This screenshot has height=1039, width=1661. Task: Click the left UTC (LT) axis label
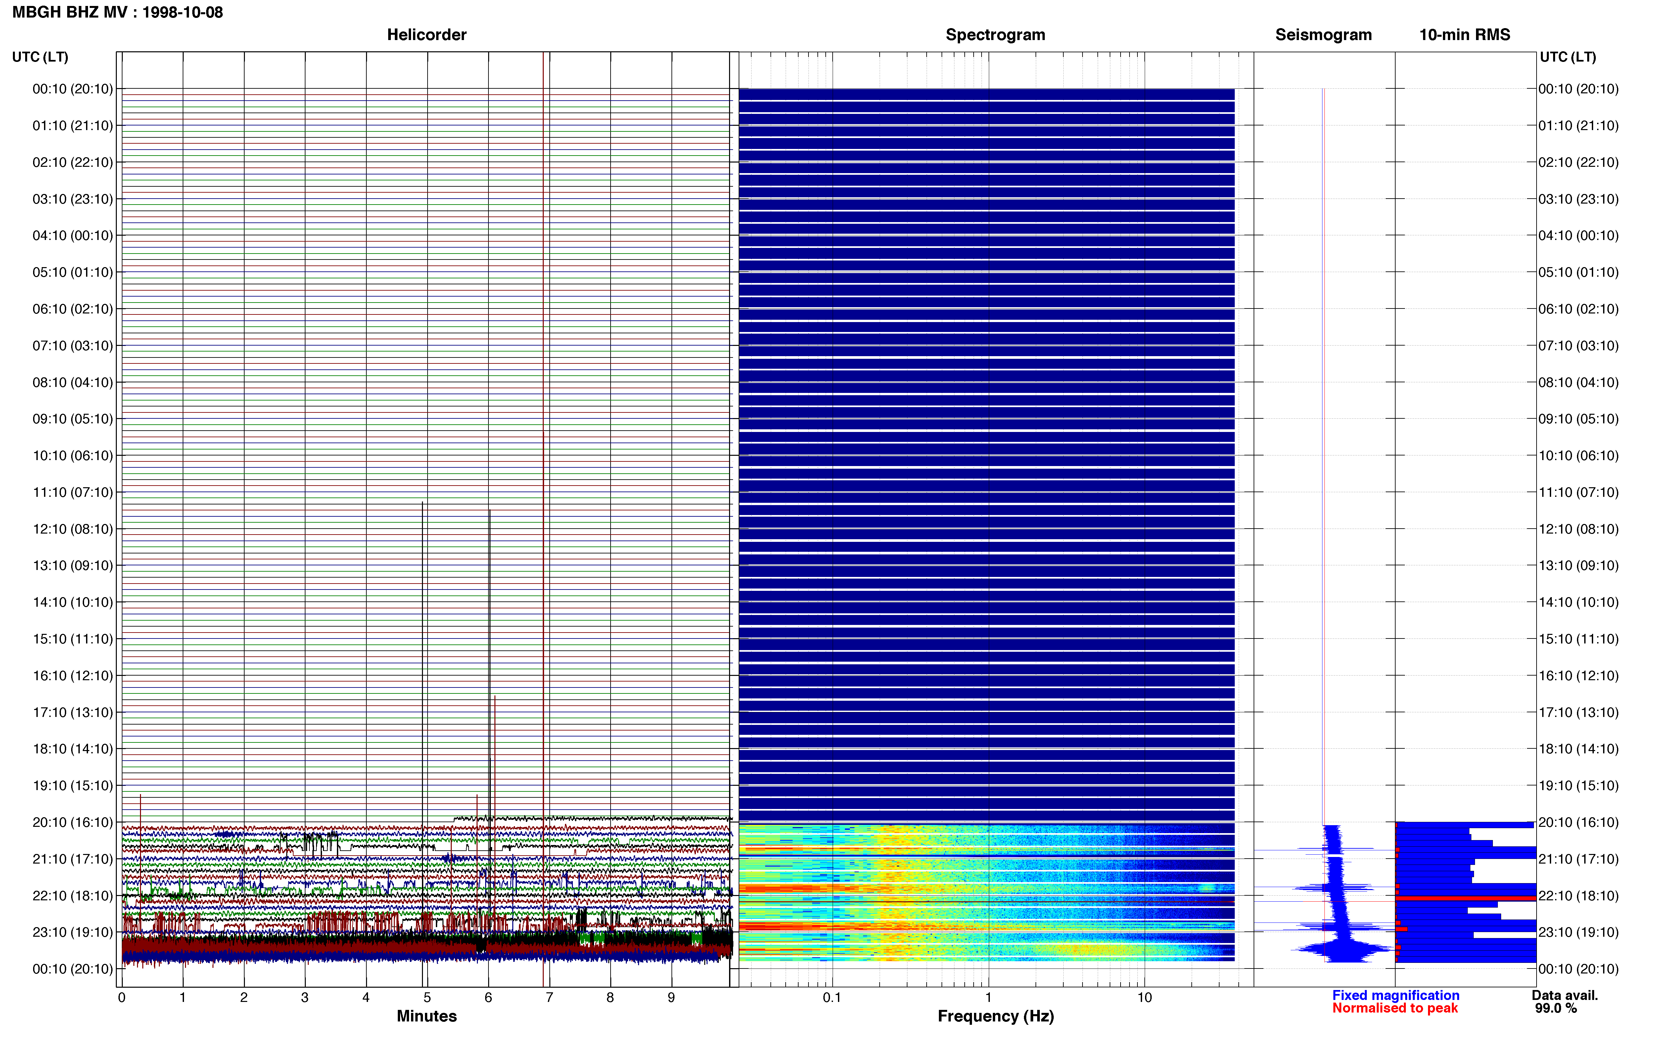[x=40, y=57]
